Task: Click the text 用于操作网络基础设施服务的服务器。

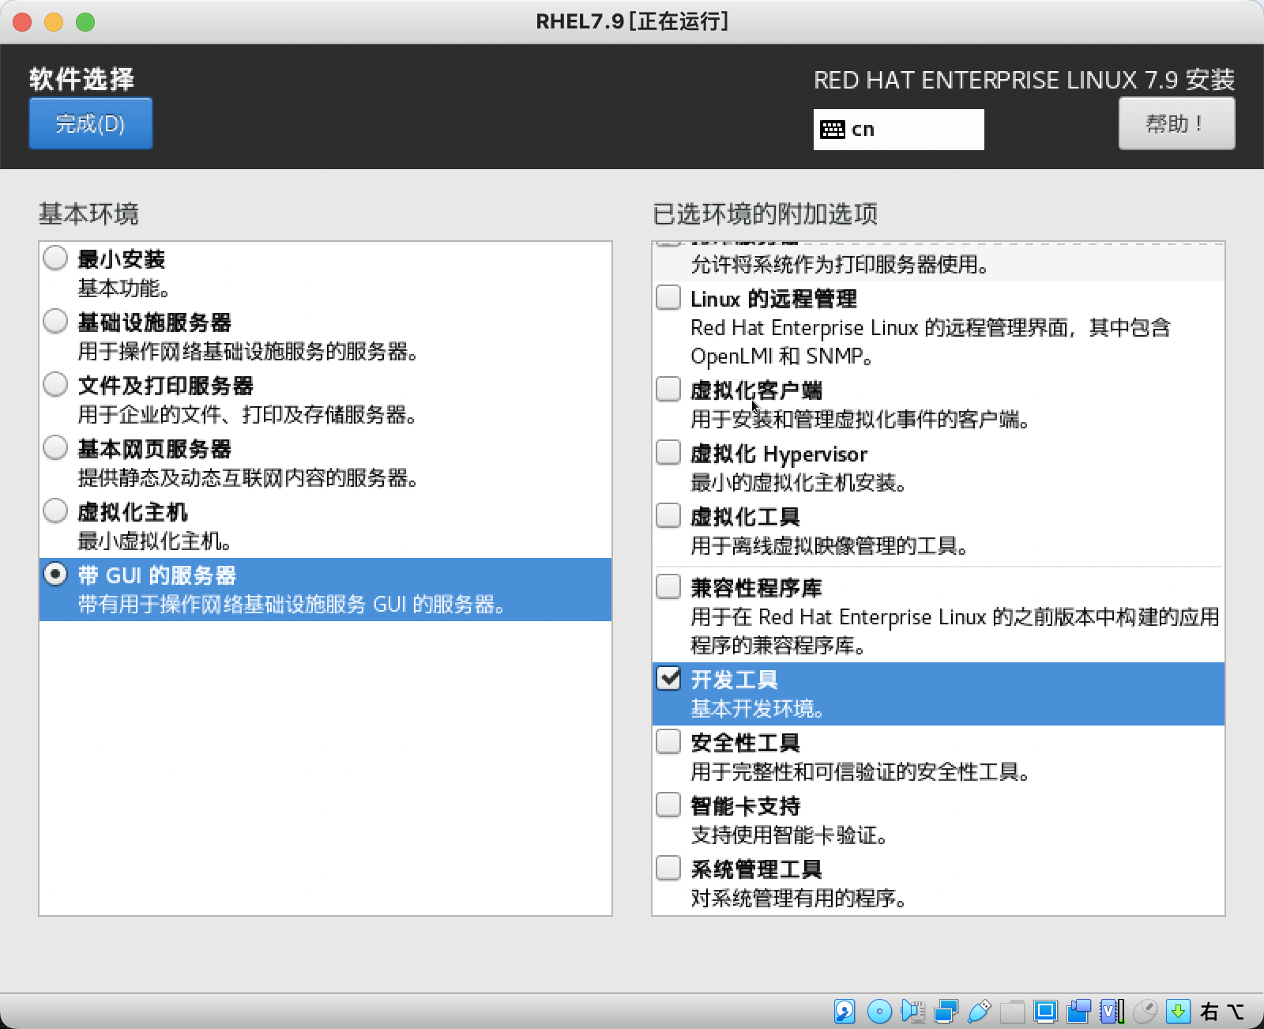Action: [x=247, y=352]
